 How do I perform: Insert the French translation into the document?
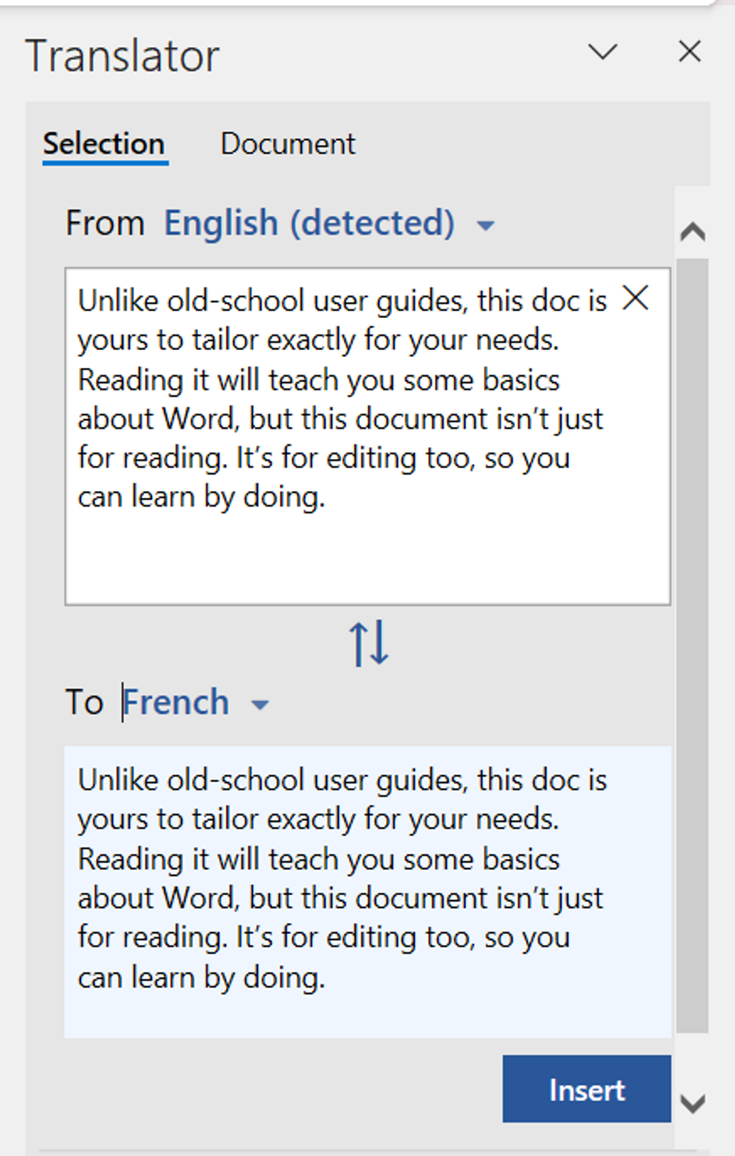(586, 1089)
